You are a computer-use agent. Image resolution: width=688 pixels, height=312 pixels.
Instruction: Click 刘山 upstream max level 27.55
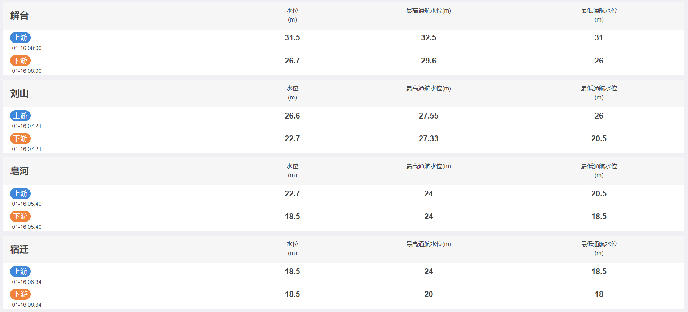429,116
